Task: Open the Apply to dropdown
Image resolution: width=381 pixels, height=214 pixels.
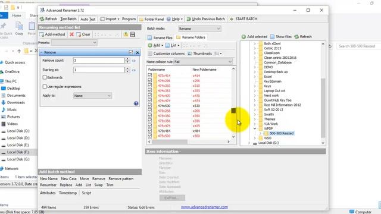Action: pyautogui.click(x=92, y=96)
